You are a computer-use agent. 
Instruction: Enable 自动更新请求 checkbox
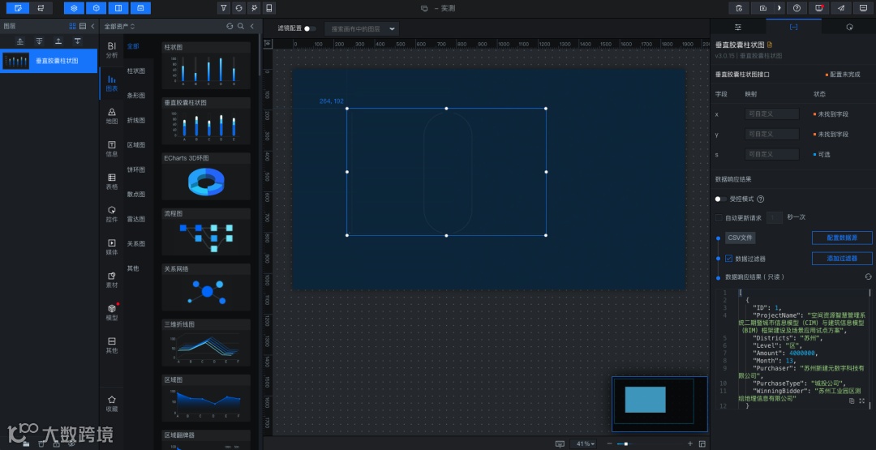pos(719,217)
